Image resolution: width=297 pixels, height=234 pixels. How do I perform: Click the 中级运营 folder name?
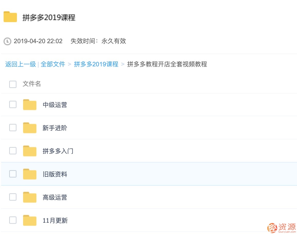(x=55, y=105)
